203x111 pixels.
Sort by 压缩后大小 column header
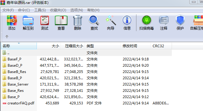point(73,46)
